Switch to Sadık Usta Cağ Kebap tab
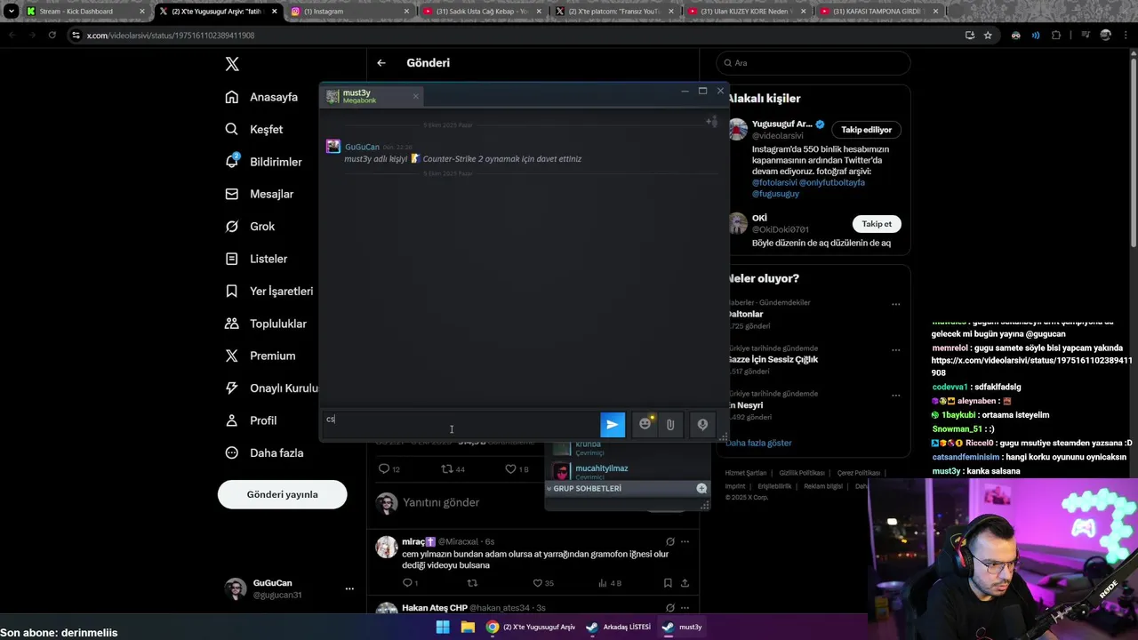 (x=483, y=12)
